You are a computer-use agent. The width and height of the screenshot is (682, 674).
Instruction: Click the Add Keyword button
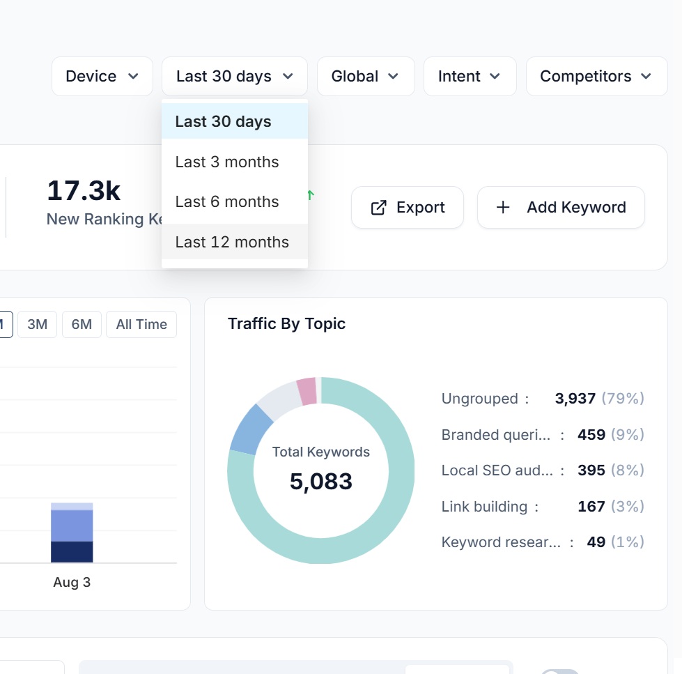point(561,208)
